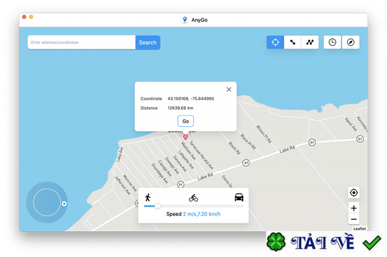Click the speed text 2 m/s,7.20 km/h
This screenshot has width=387, height=257.
(202, 214)
